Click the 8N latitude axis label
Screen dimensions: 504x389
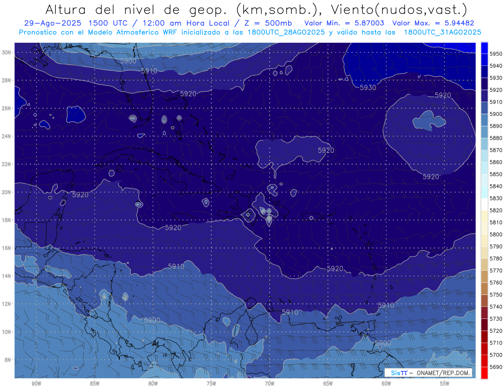point(7,360)
